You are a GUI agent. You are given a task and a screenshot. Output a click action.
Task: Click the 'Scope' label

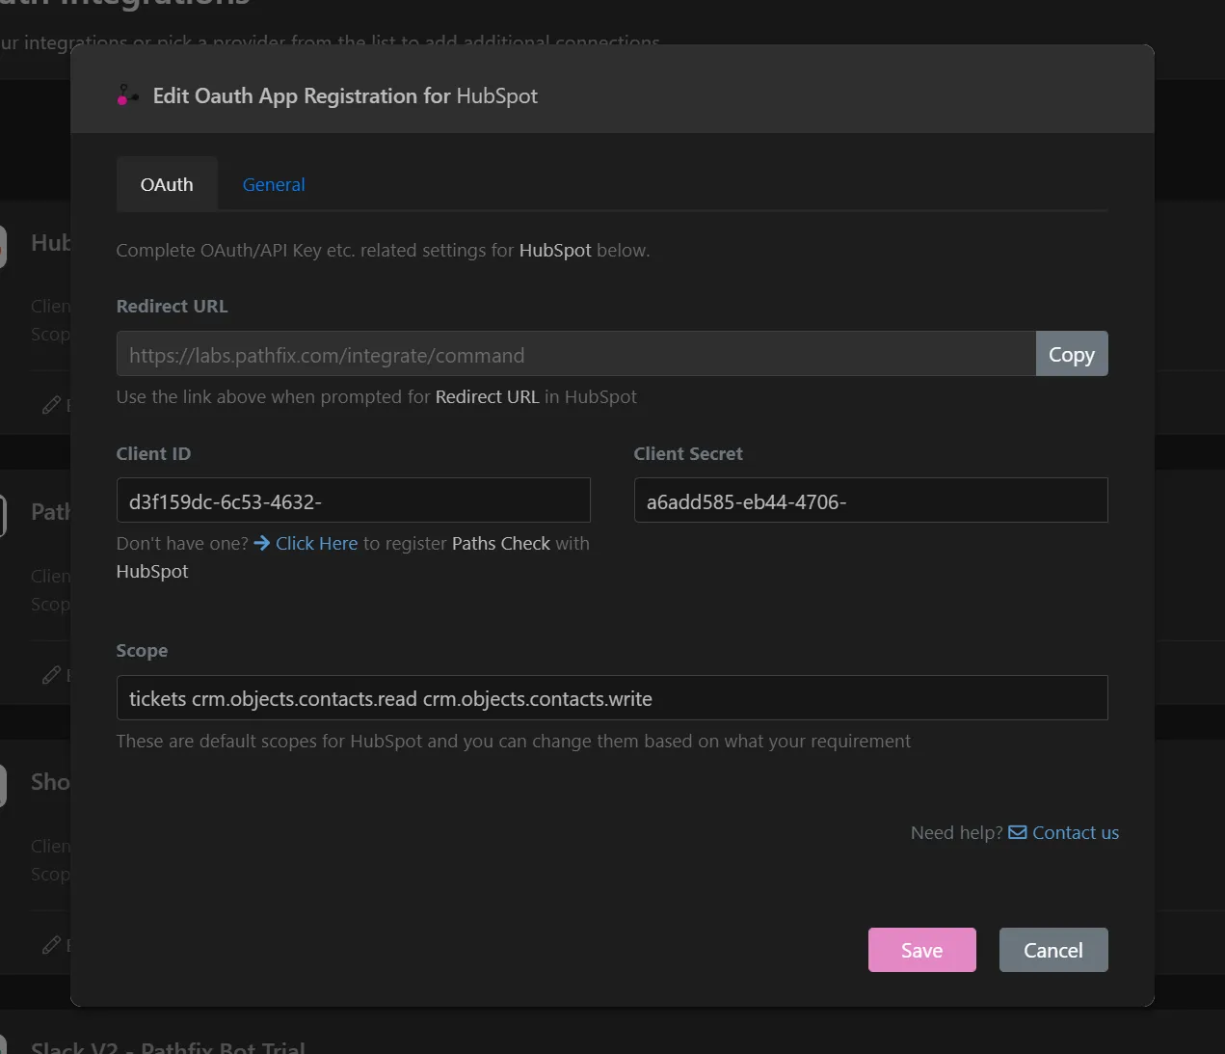tap(142, 650)
